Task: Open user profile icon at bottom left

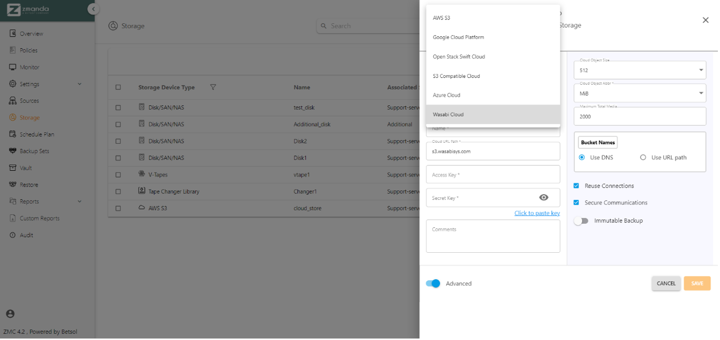Action: (10, 314)
